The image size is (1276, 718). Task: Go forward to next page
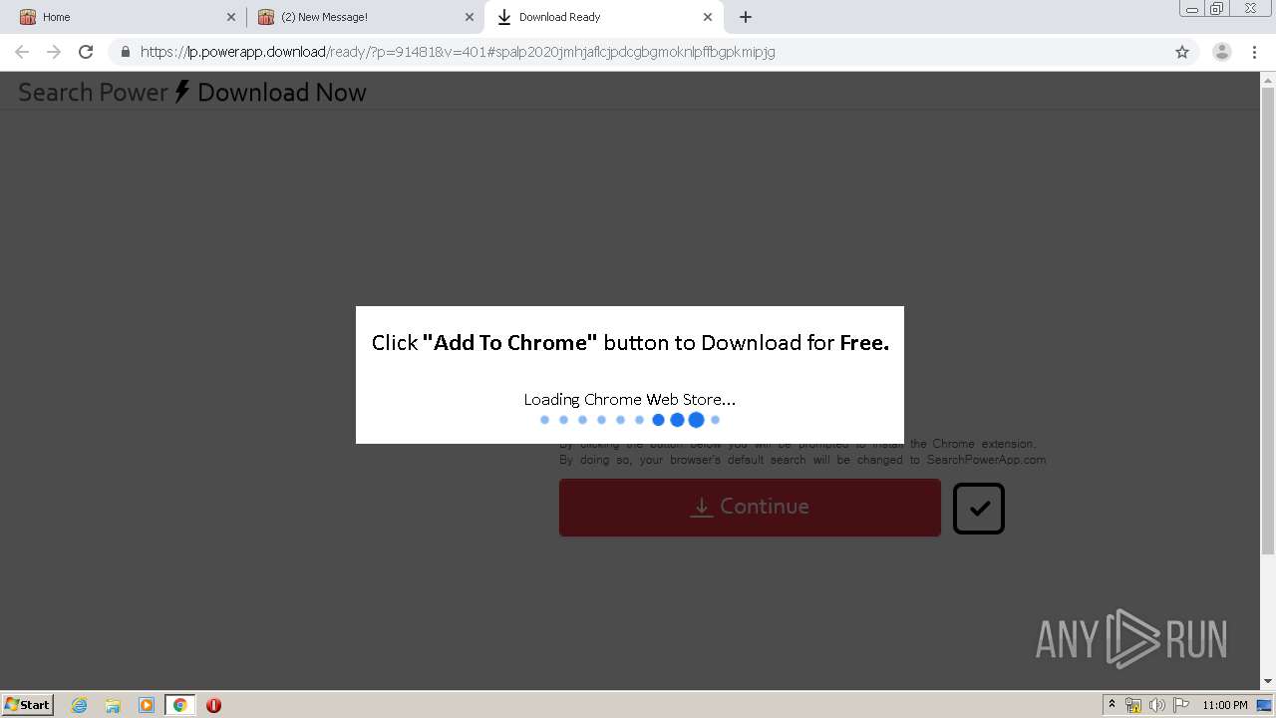[x=54, y=52]
